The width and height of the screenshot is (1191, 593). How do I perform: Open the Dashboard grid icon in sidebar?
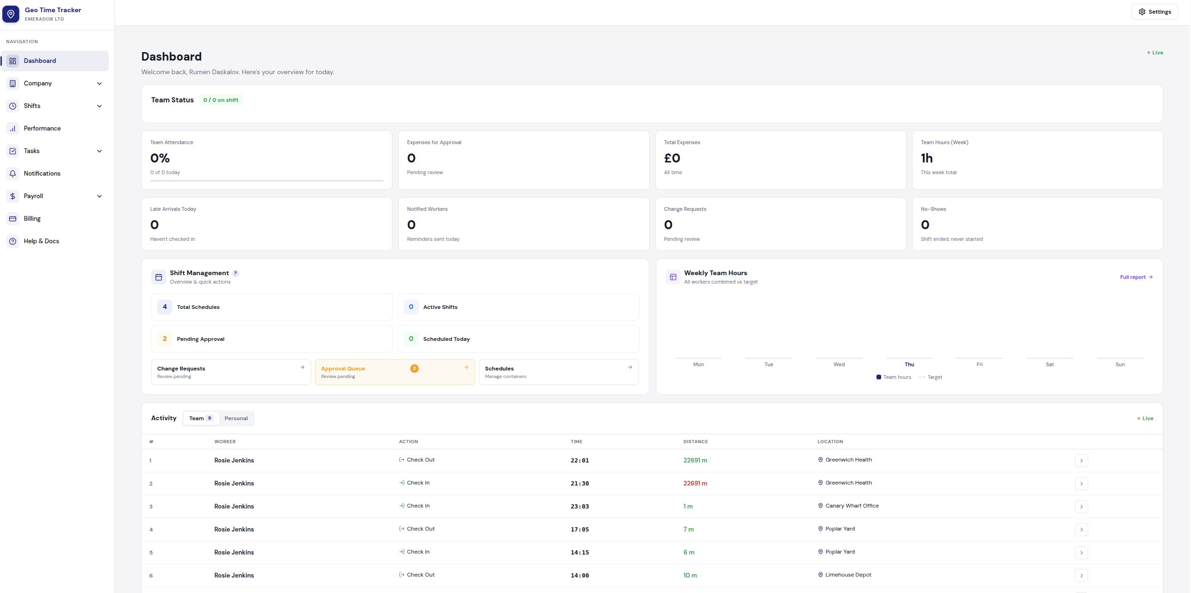[13, 61]
